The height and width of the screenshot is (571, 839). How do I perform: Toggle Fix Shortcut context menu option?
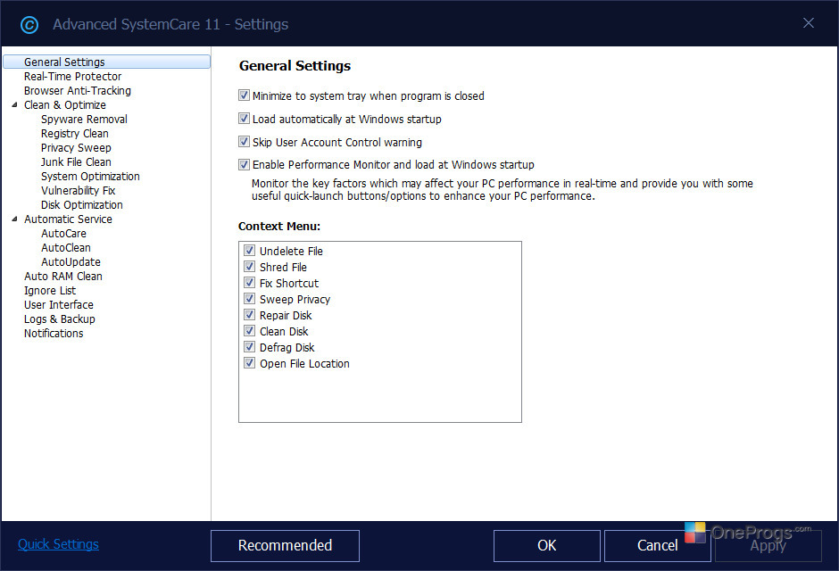tap(249, 283)
